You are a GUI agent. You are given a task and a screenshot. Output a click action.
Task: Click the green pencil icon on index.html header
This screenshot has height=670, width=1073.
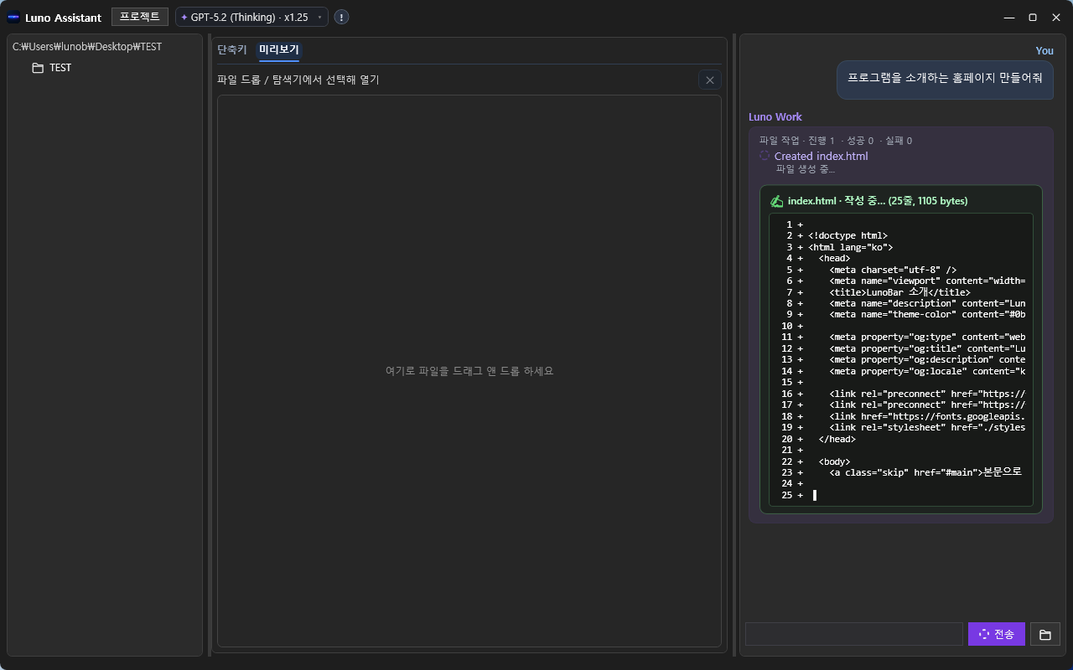coord(776,201)
